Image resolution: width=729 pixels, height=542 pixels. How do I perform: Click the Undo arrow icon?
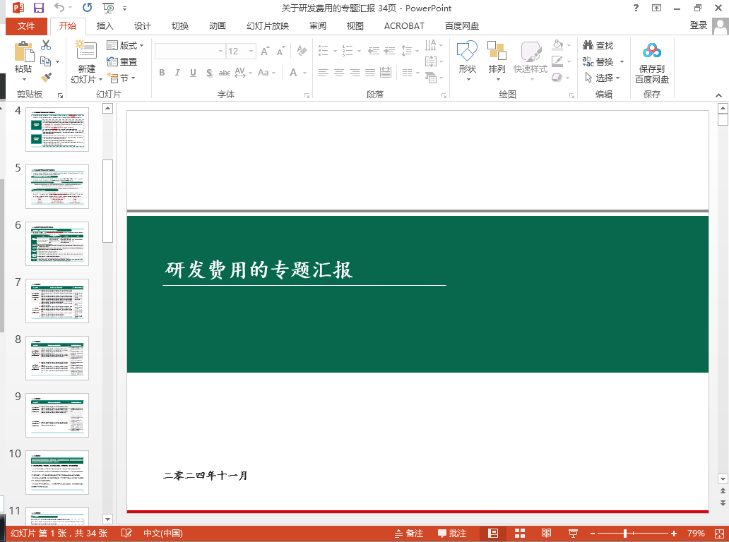(59, 8)
